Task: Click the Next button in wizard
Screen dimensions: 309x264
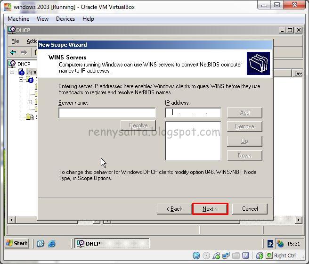Action: 210,209
